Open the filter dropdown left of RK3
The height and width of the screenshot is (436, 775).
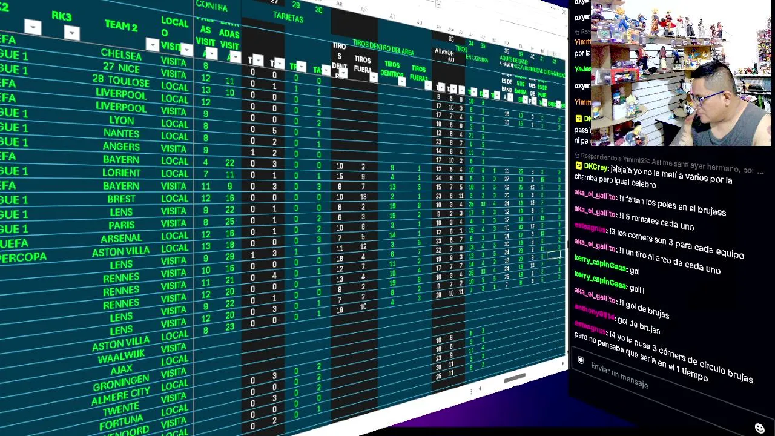point(33,27)
